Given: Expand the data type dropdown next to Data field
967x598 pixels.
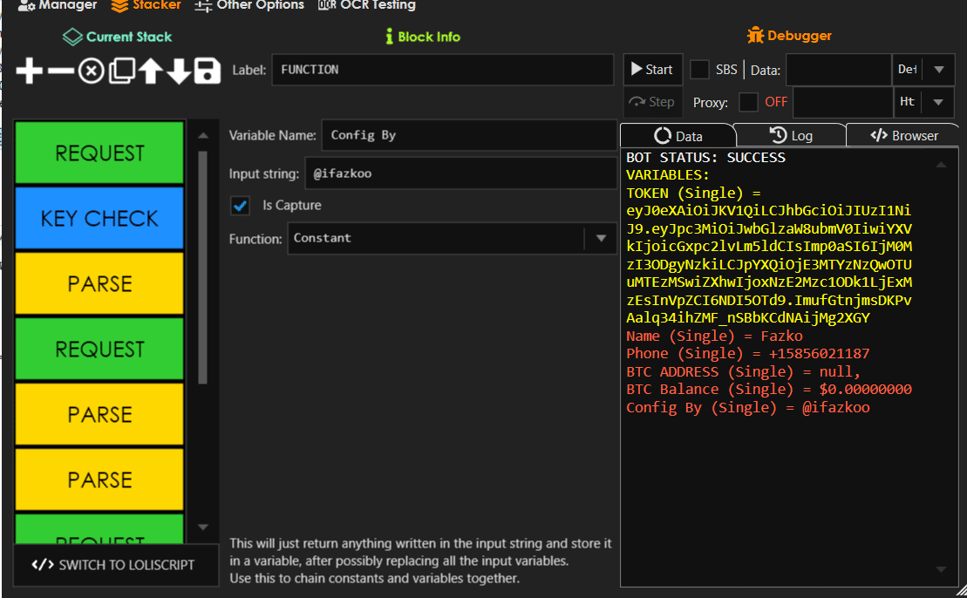Looking at the screenshot, I should (x=938, y=69).
